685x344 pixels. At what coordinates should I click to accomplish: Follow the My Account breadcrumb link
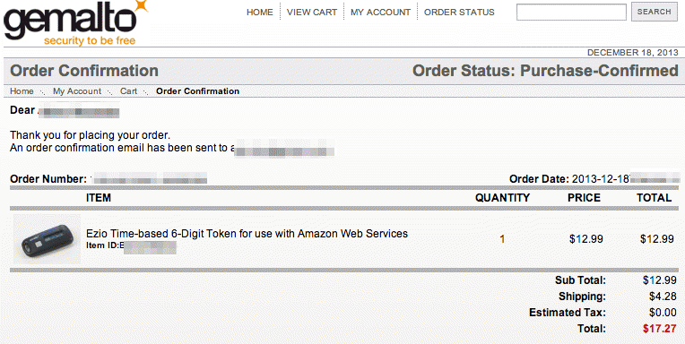coord(77,91)
